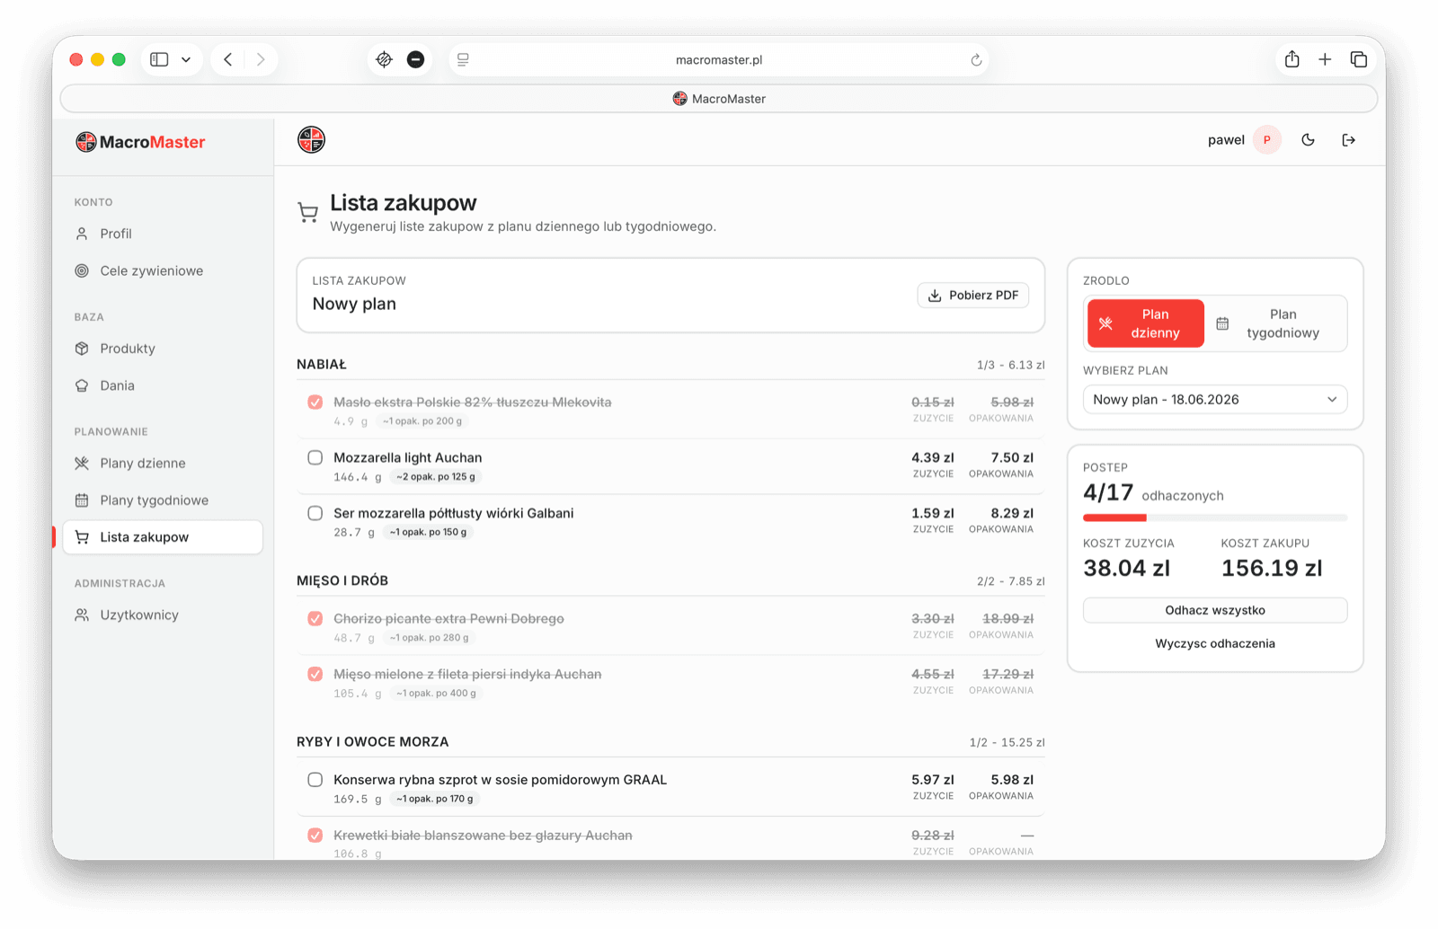This screenshot has height=929, width=1438.
Task: Click the Profil person icon in the sidebar
Action: coord(82,234)
